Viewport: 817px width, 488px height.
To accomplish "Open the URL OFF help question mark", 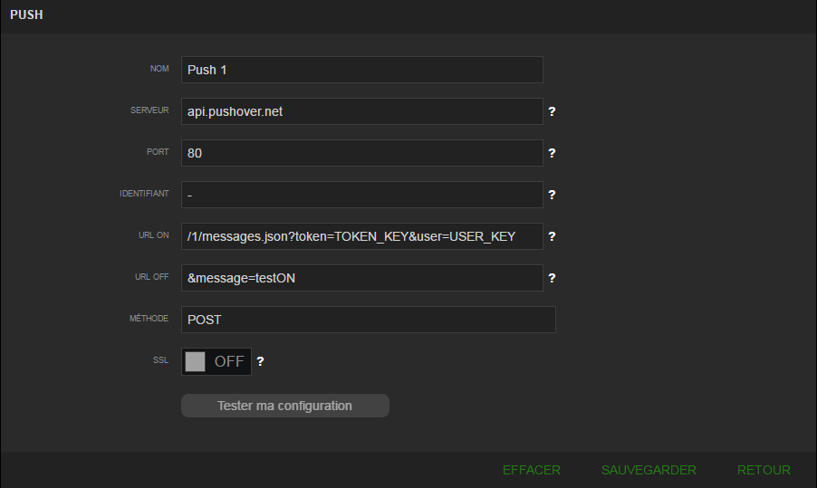I will [x=552, y=278].
